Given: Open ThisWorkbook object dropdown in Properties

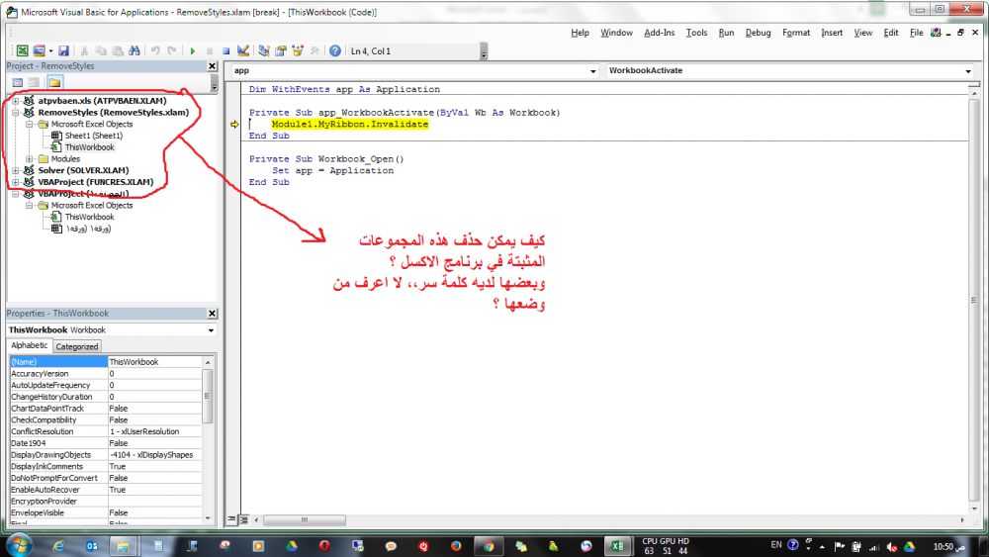Looking at the screenshot, I should pyautogui.click(x=211, y=329).
